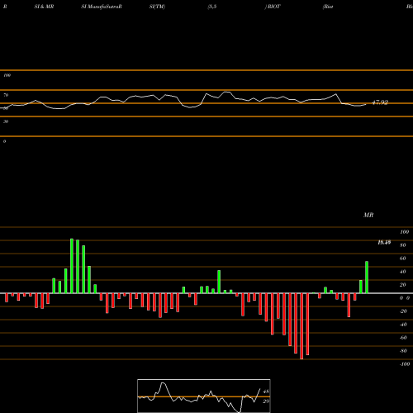
Task: Click the MR axis label 80
Action: (x=403, y=245)
